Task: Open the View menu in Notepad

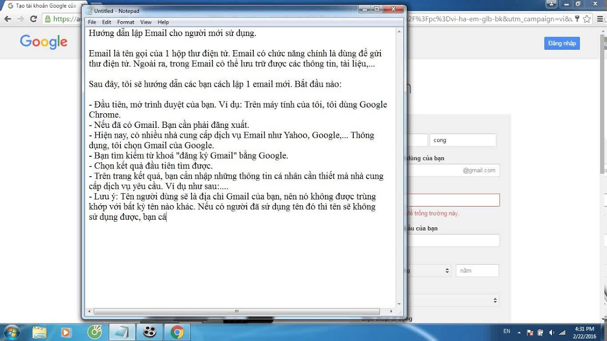Action: (x=146, y=22)
